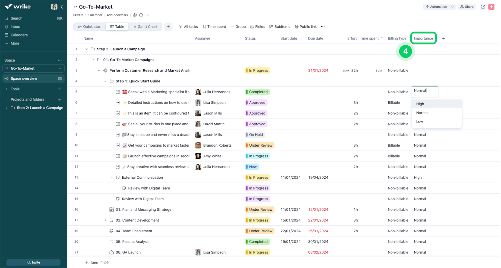Toggle the Subitems display option
Image resolution: width=501 pixels, height=268 pixels.
(x=280, y=27)
